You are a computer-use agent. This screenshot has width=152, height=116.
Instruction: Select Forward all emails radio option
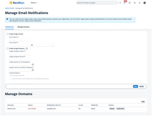11,75
